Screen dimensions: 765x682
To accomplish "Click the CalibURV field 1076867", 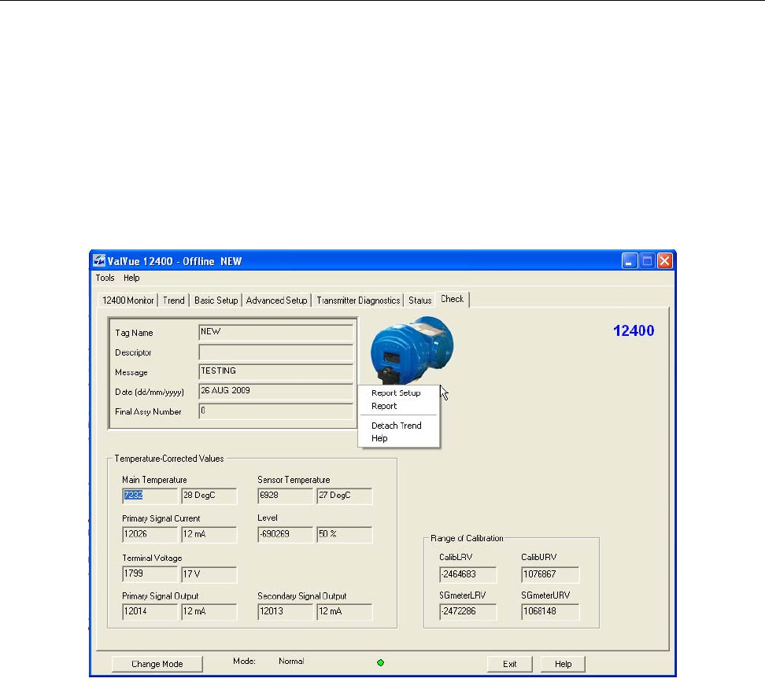I will click(x=550, y=574).
